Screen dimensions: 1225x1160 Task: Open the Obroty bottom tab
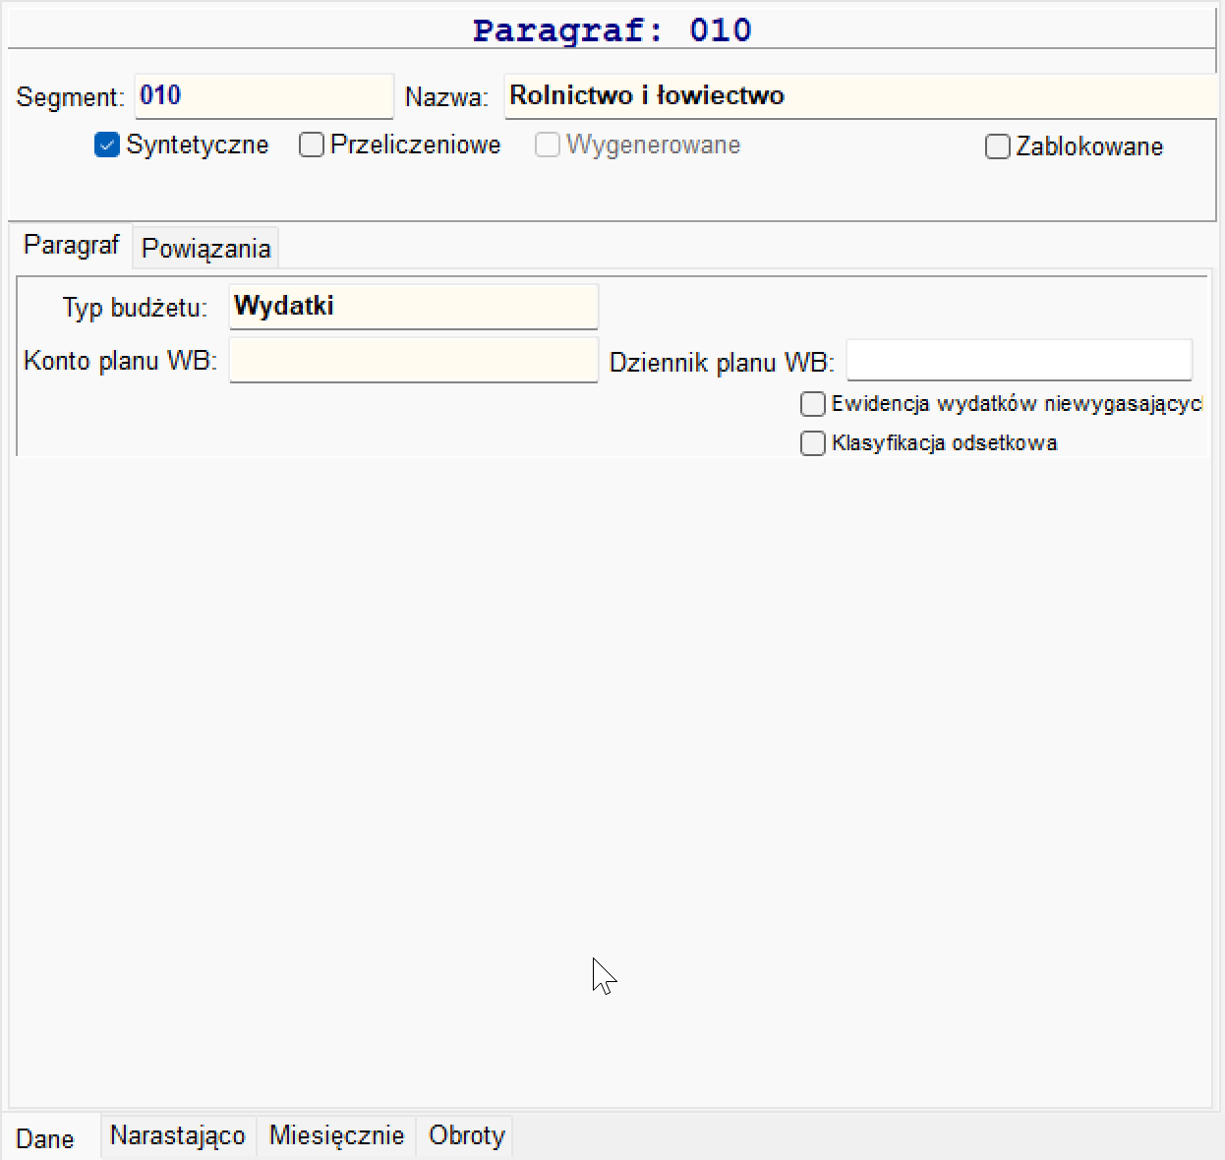click(467, 1135)
